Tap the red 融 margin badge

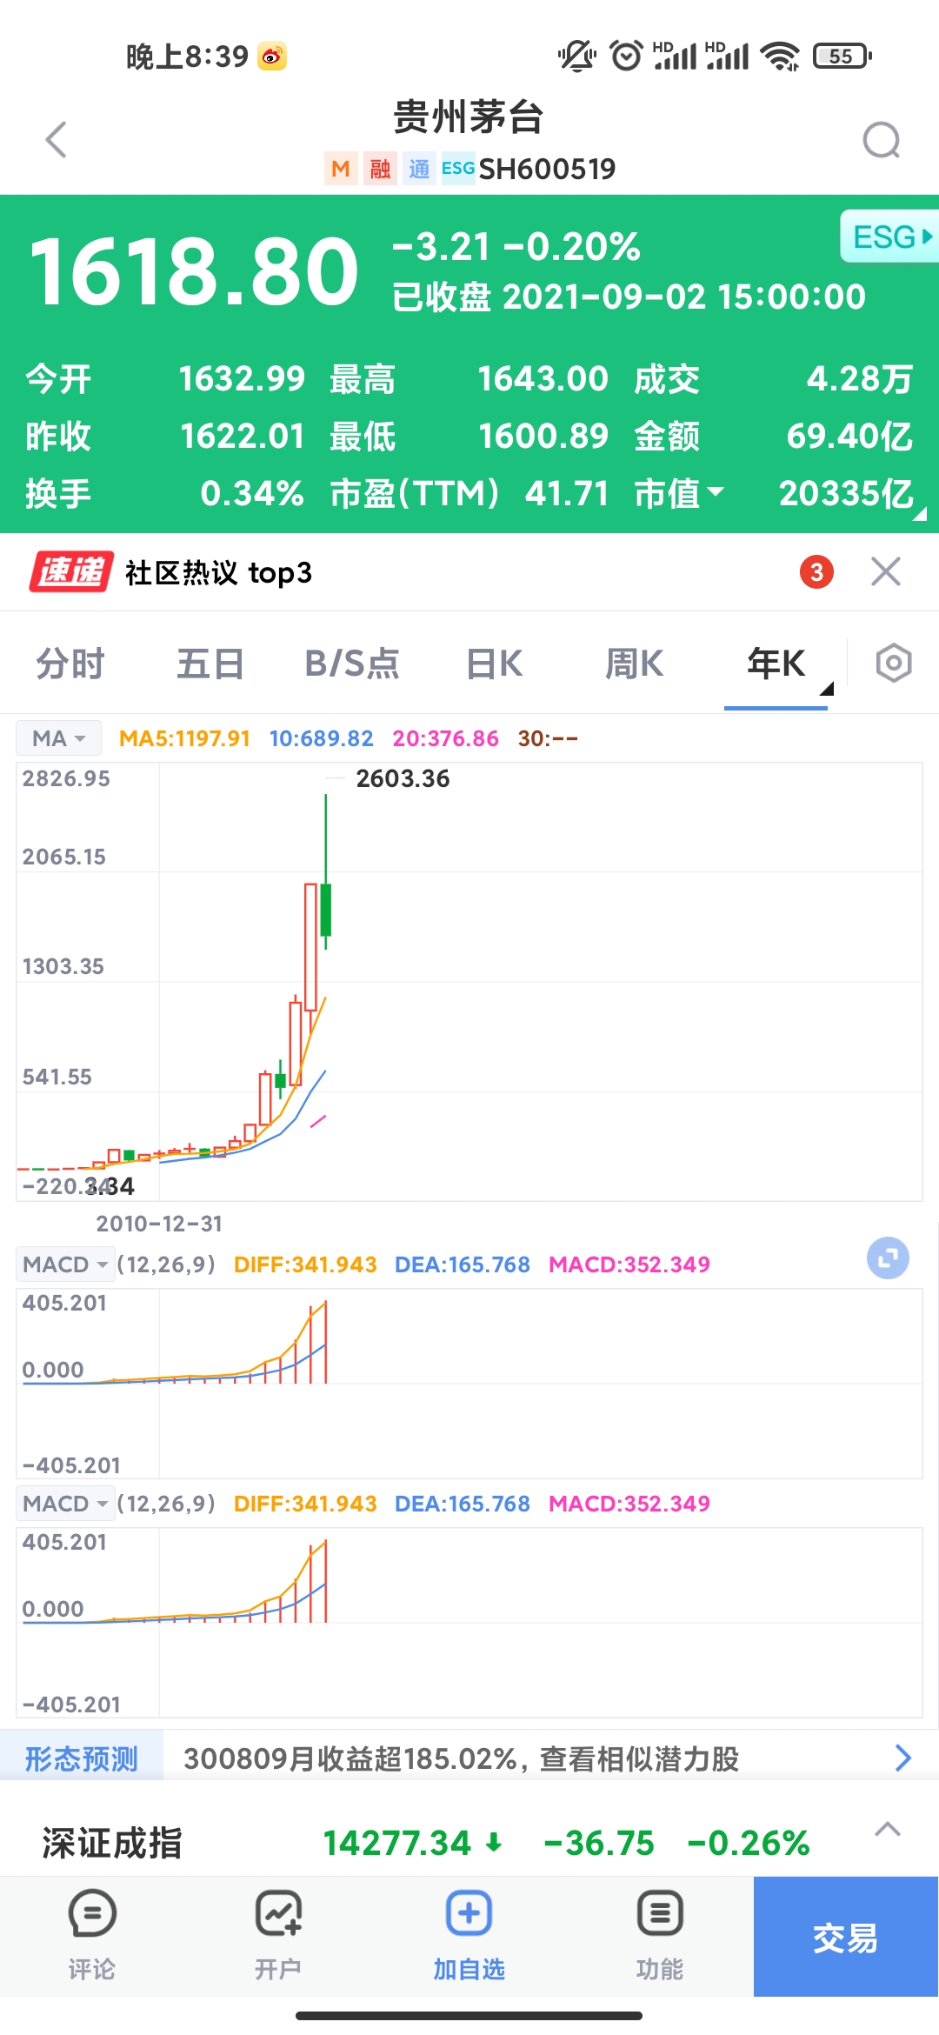pyautogui.click(x=380, y=169)
